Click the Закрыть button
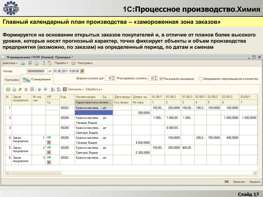Screen dimensions: 263x197 coord(255,182)
